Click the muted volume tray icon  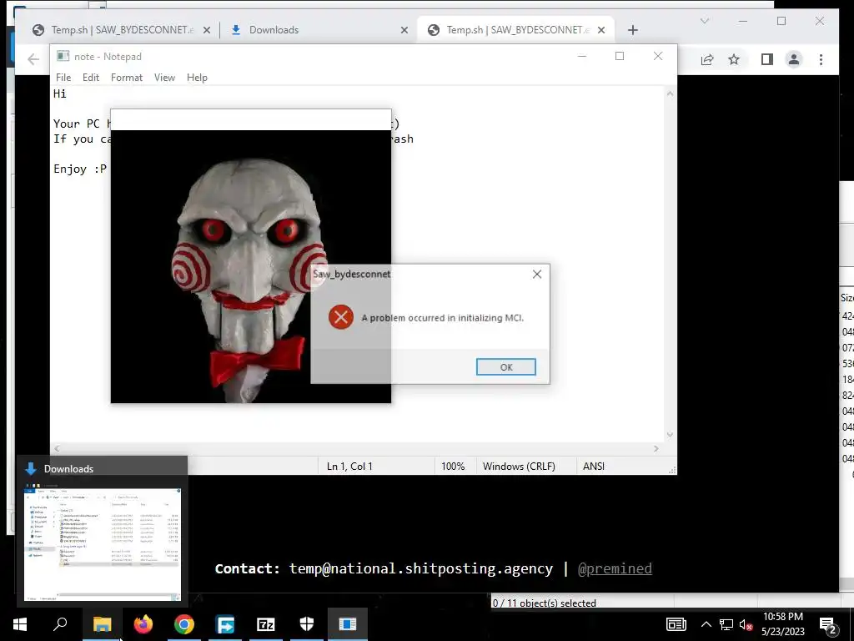[x=746, y=624]
